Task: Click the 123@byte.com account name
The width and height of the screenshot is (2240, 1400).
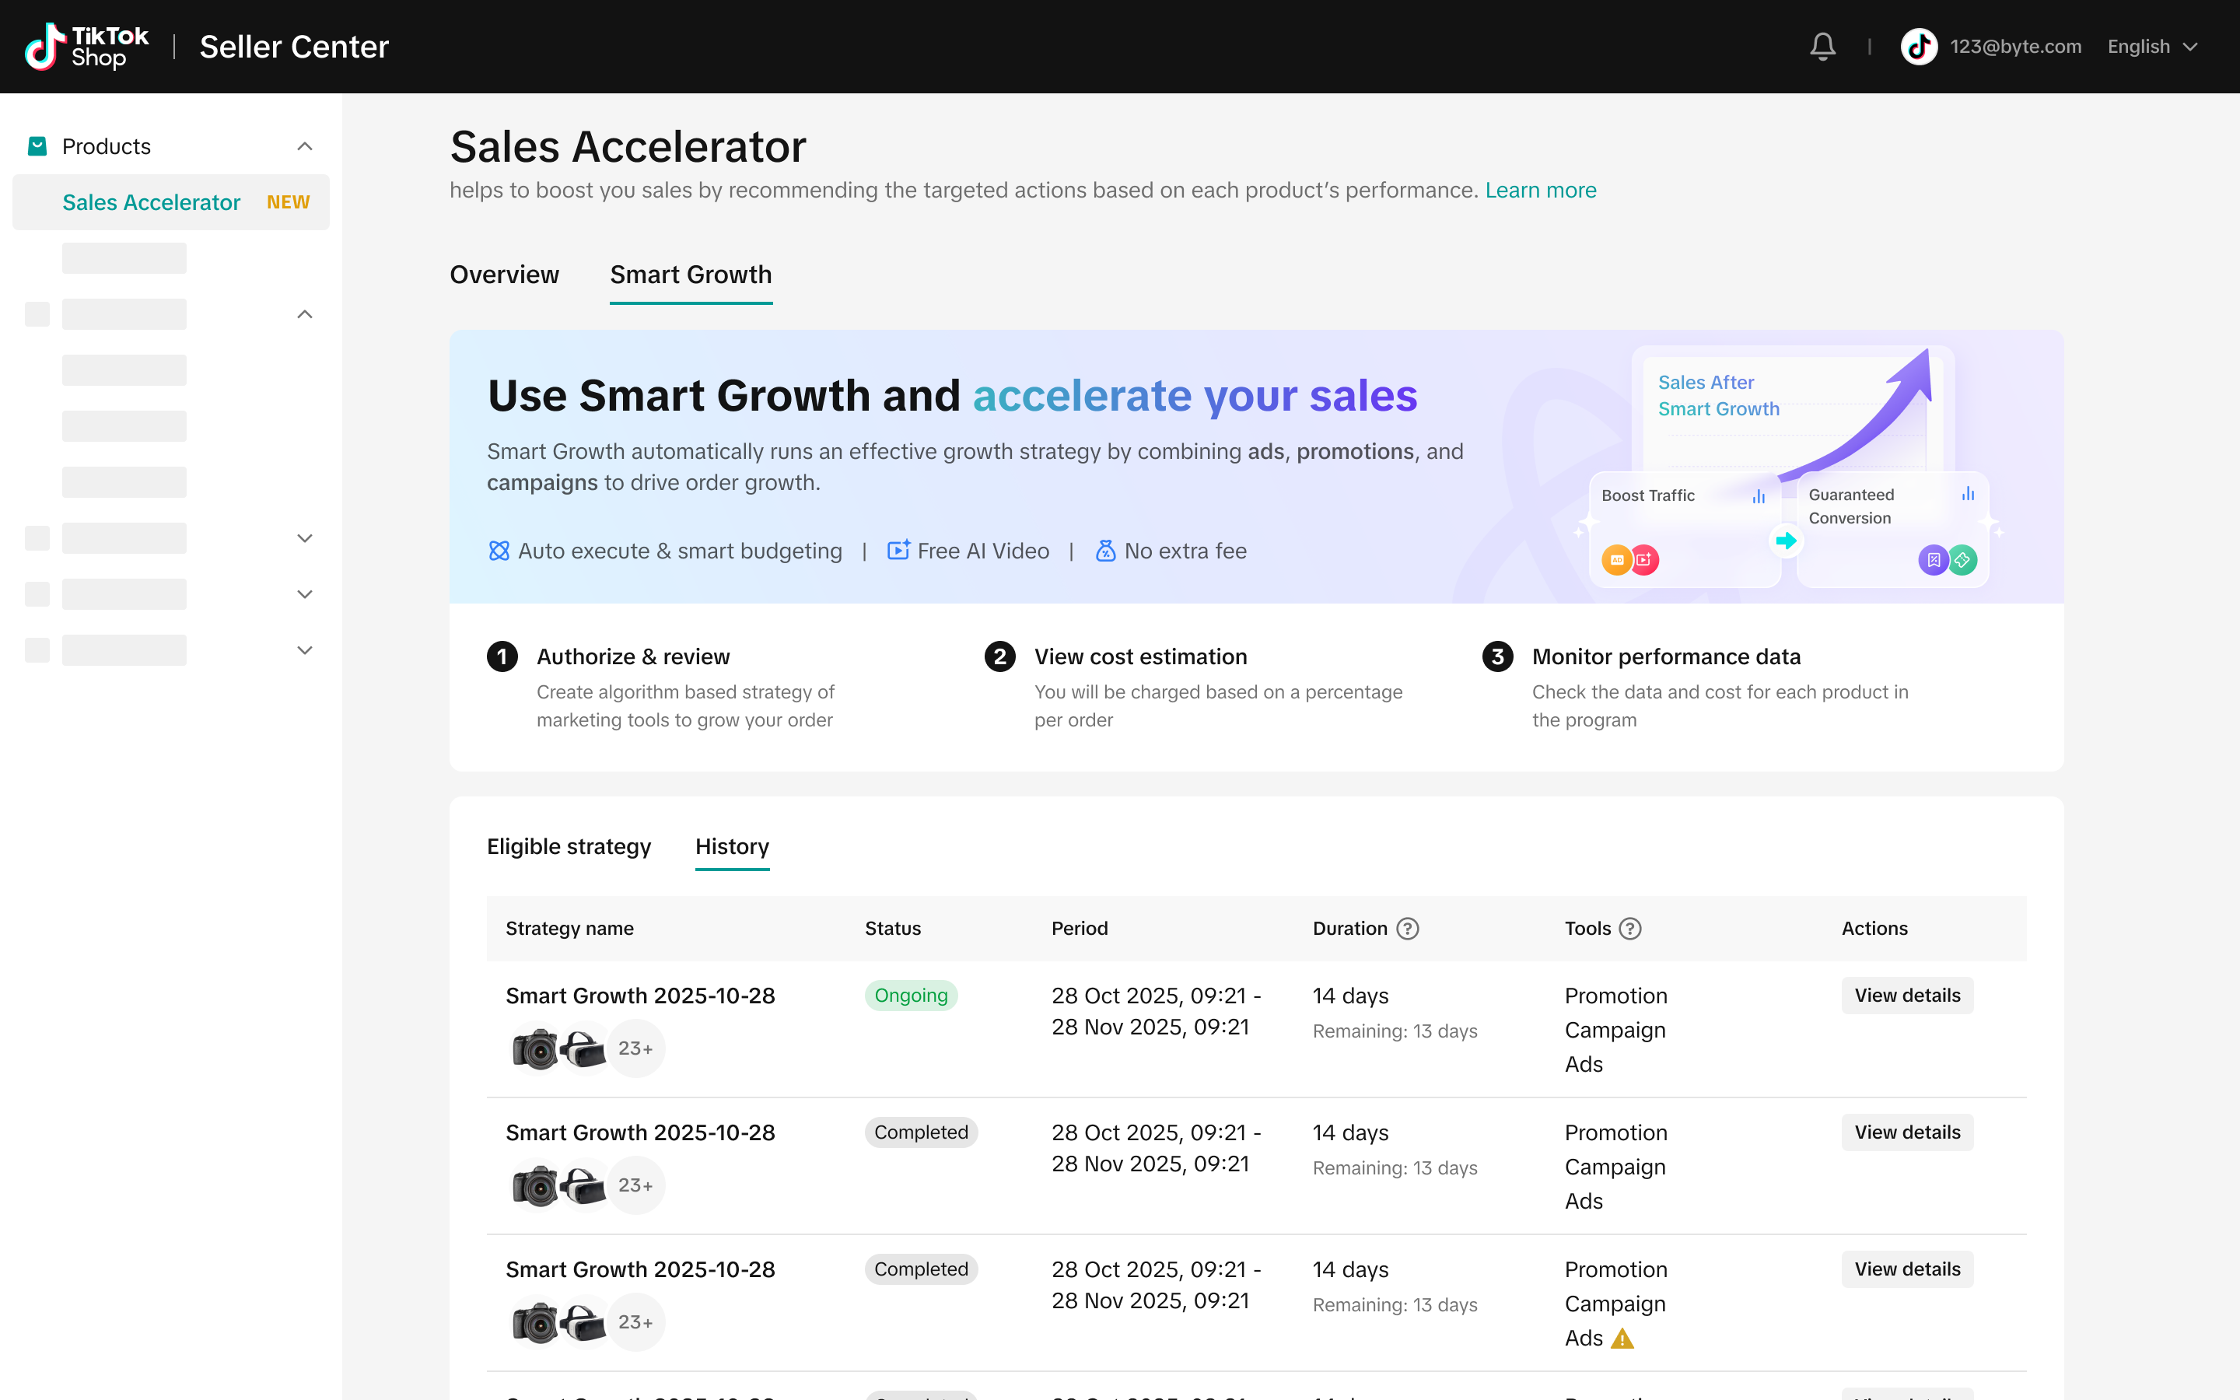Action: point(2015,47)
